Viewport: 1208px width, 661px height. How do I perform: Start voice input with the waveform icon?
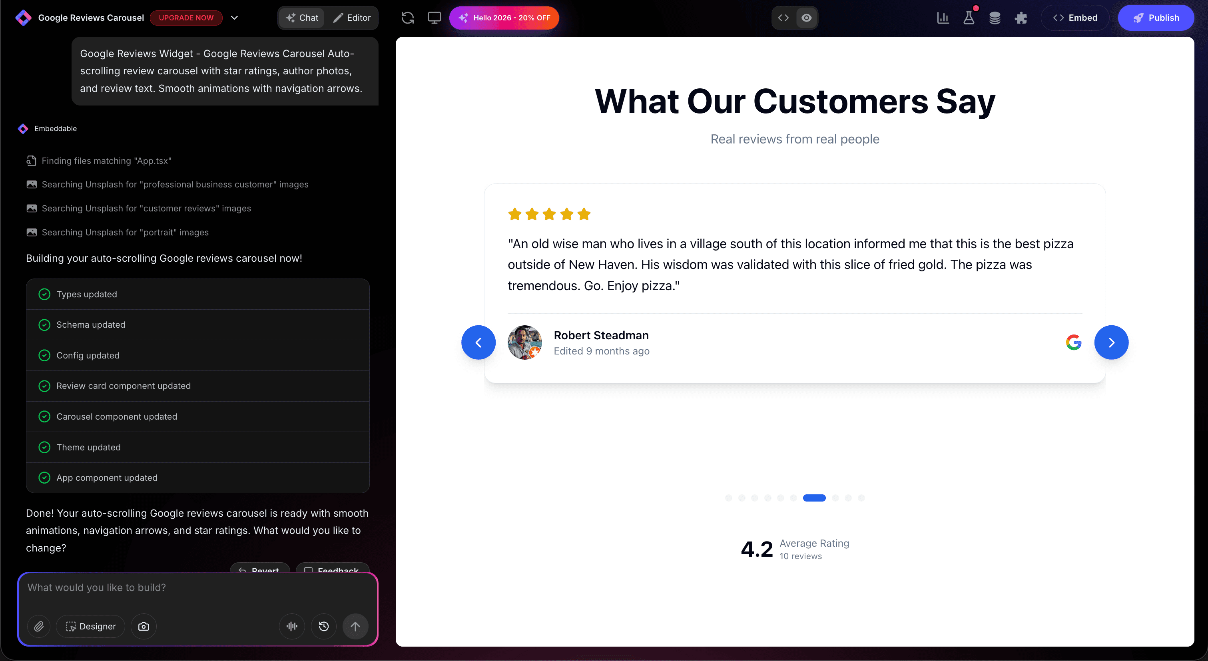[x=291, y=626]
